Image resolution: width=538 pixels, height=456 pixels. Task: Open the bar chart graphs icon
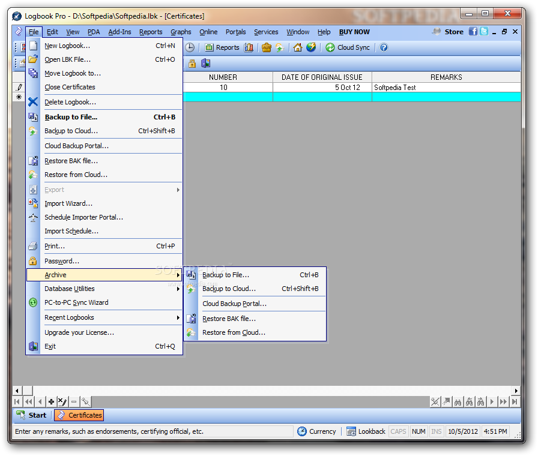coord(249,47)
